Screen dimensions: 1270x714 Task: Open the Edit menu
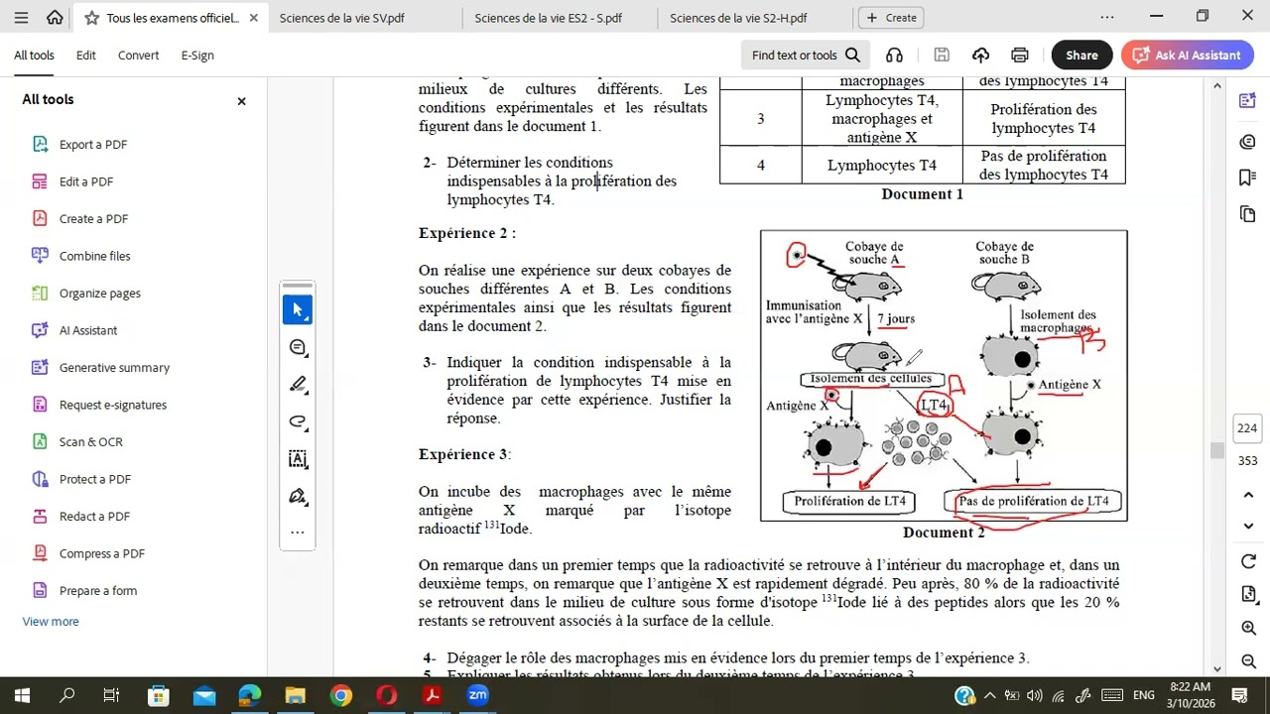tap(86, 56)
